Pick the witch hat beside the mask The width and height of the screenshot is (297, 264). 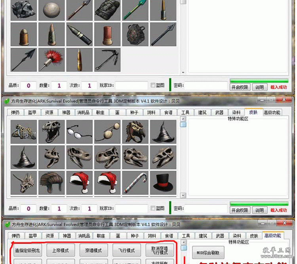[x=163, y=132]
